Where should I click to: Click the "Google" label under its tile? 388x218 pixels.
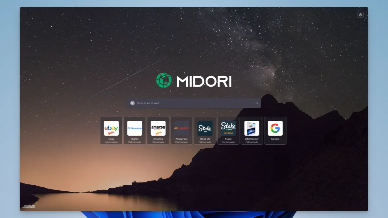(275, 139)
